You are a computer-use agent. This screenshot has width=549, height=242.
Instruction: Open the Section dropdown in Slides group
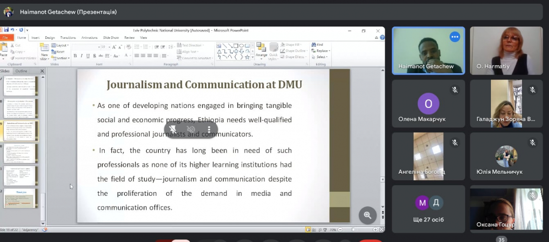(61, 58)
